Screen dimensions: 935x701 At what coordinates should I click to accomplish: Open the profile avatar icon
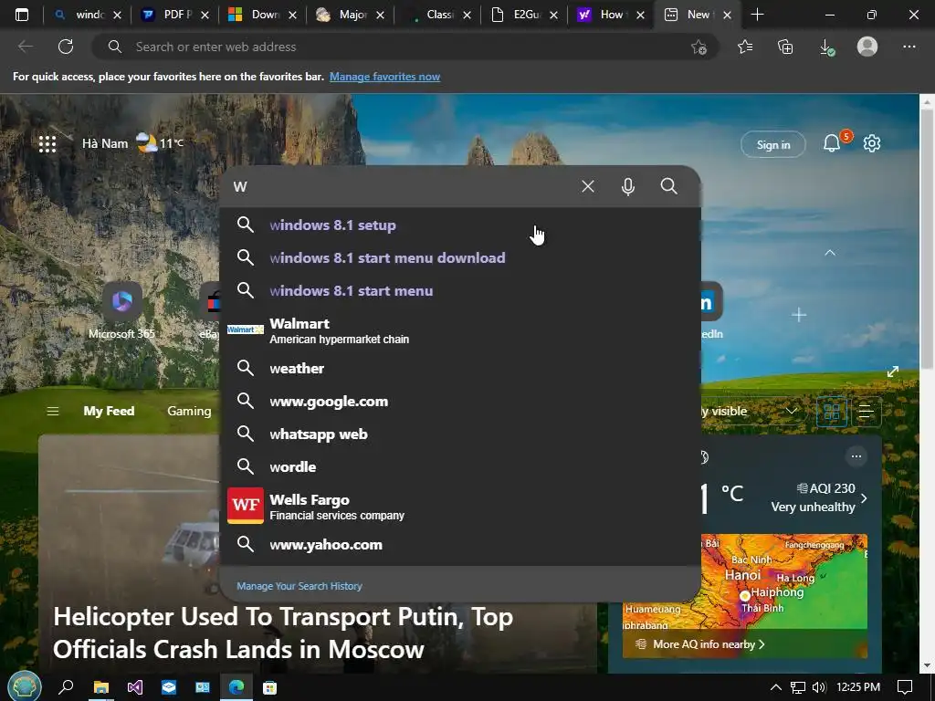point(867,47)
